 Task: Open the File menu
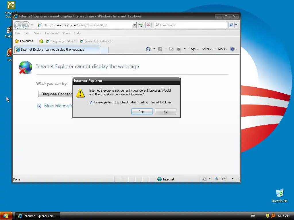coord(18,33)
